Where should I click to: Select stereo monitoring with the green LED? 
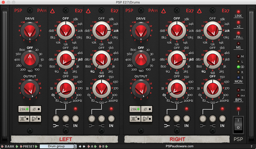[238, 67]
